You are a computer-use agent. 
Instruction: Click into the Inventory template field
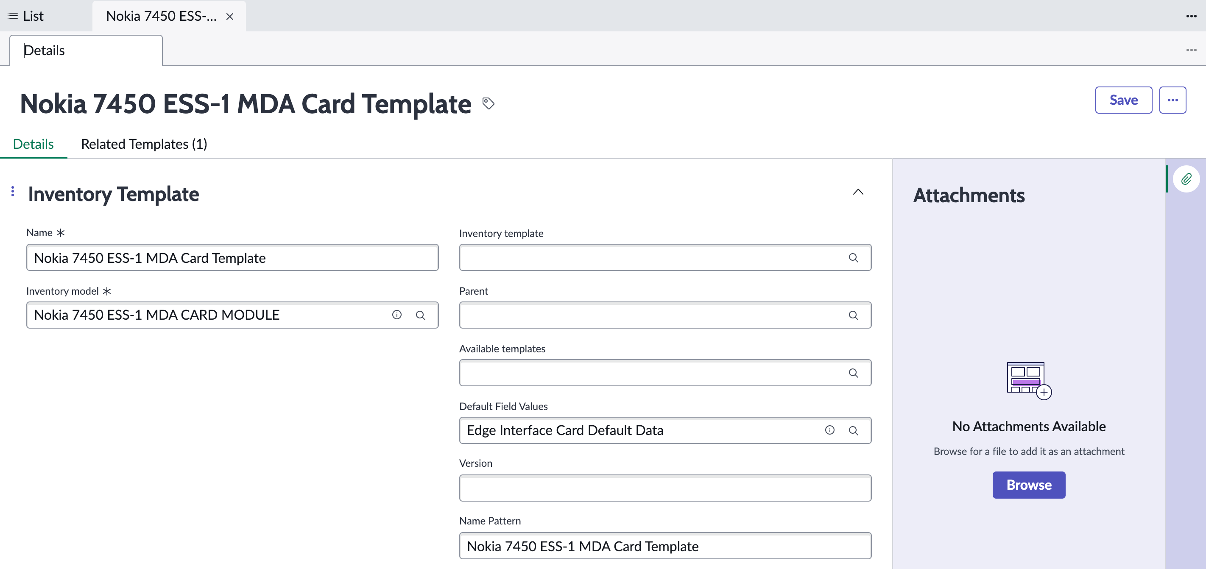point(665,257)
